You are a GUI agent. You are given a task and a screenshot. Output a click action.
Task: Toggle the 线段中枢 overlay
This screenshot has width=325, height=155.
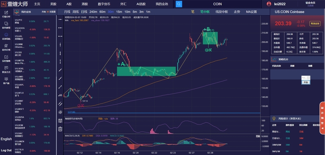click(x=221, y=12)
